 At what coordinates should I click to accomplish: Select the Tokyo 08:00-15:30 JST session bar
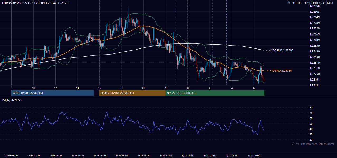[52, 93]
